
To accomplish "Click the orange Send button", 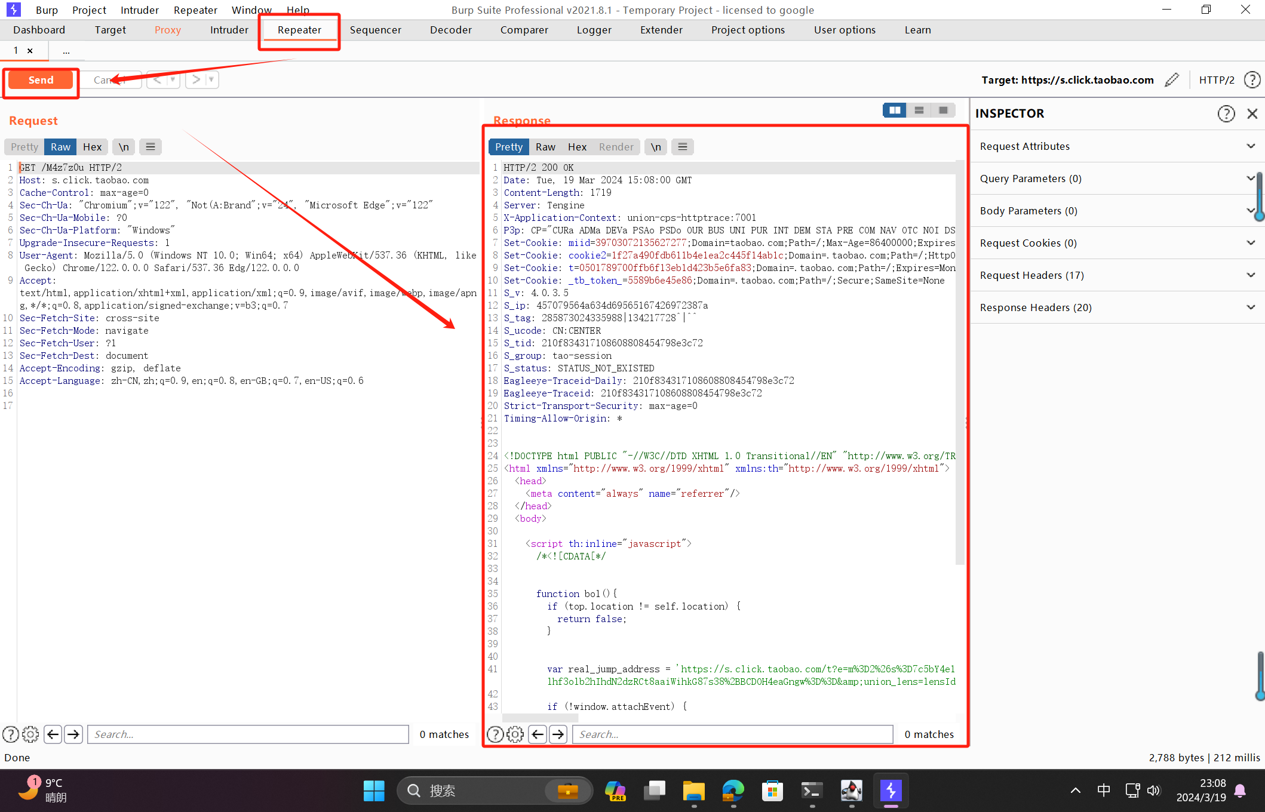I will point(41,80).
